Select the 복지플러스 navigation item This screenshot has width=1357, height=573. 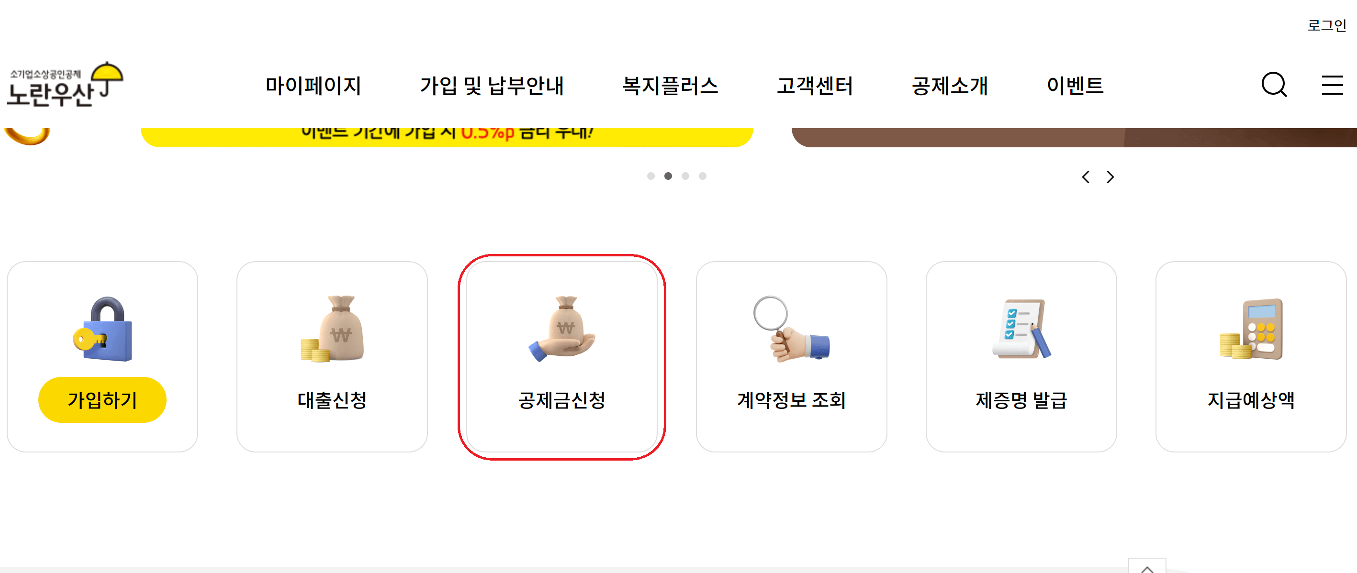[x=671, y=87]
